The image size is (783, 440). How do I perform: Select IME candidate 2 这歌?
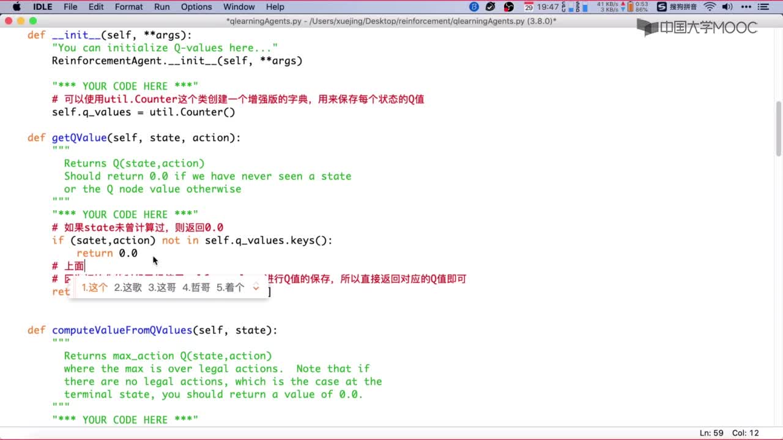point(128,287)
